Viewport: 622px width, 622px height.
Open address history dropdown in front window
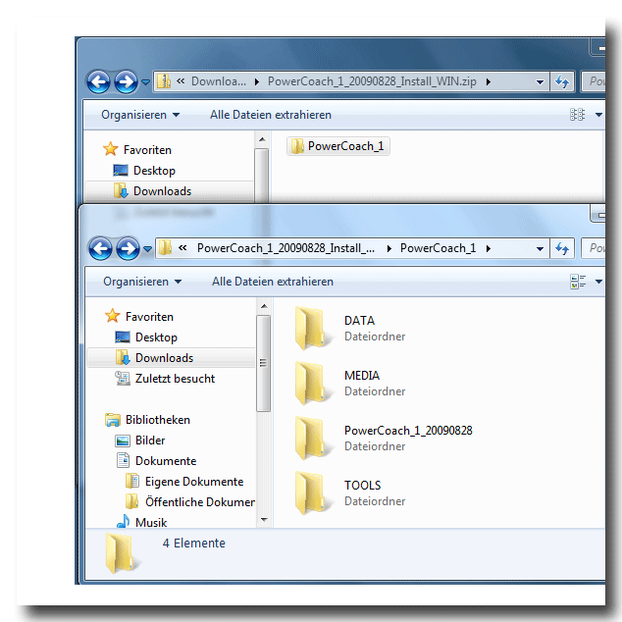click(x=540, y=249)
